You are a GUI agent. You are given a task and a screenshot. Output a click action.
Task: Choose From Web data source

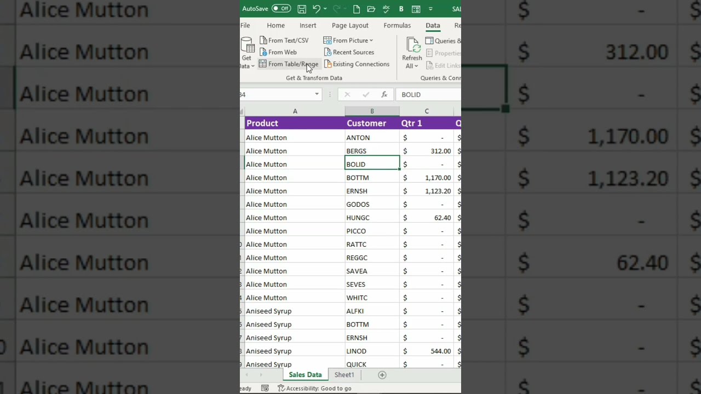click(x=278, y=53)
